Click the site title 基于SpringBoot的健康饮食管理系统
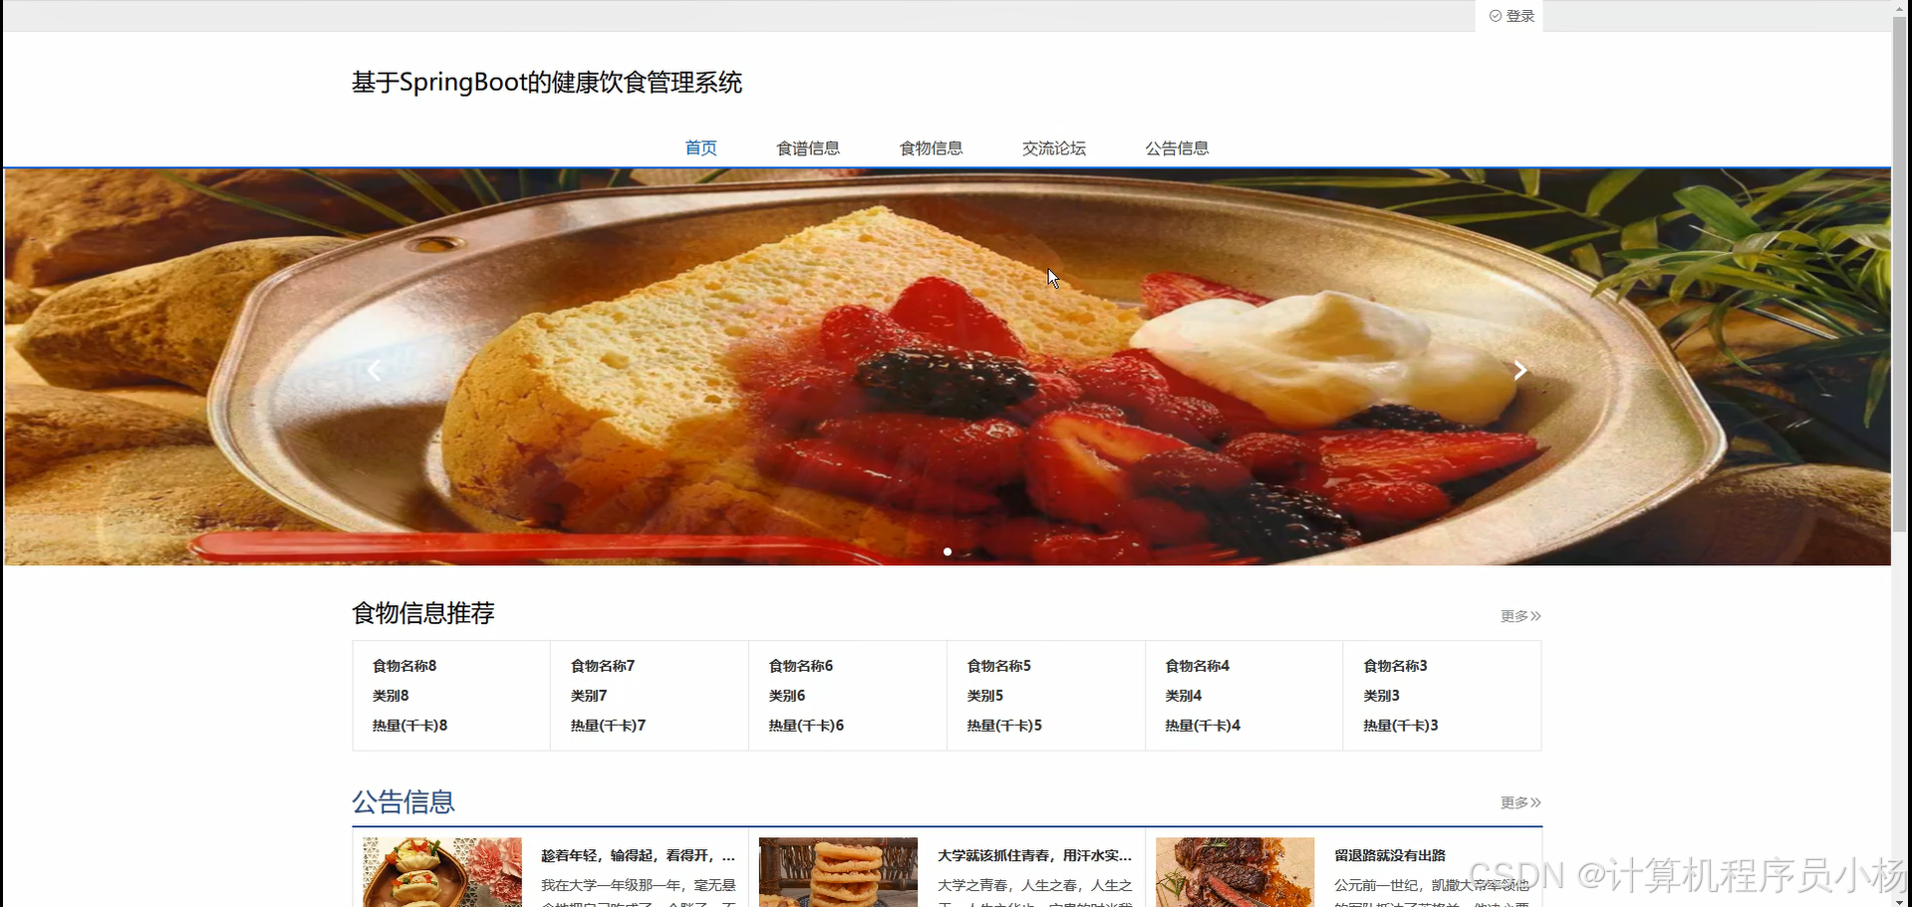Image resolution: width=1912 pixels, height=907 pixels. (x=547, y=83)
